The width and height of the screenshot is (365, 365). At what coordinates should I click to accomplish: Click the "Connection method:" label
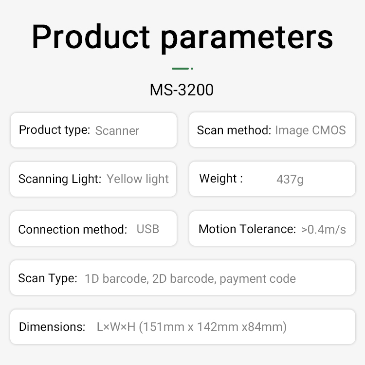pos(73,229)
